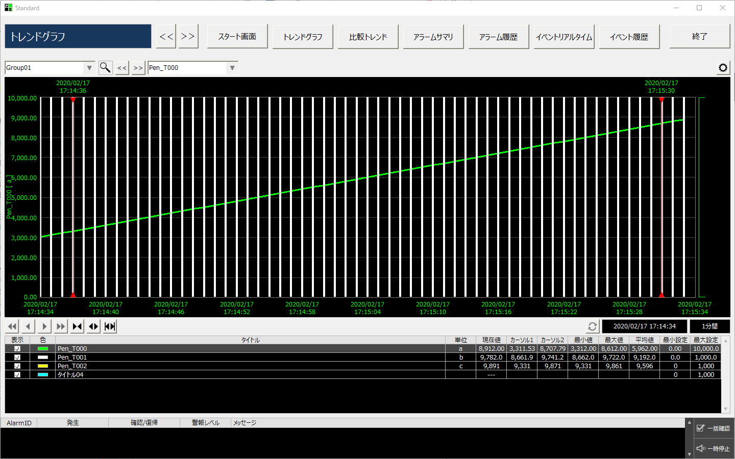Click the fit-to-full-range icon with end bars

pos(110,326)
